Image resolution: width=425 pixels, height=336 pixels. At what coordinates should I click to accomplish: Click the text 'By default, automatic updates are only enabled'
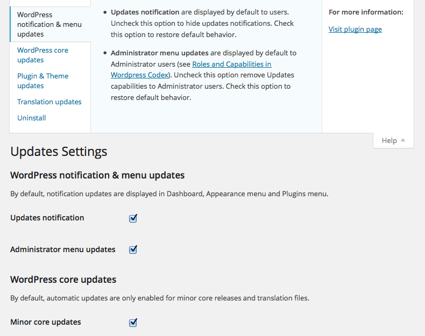[87, 298]
